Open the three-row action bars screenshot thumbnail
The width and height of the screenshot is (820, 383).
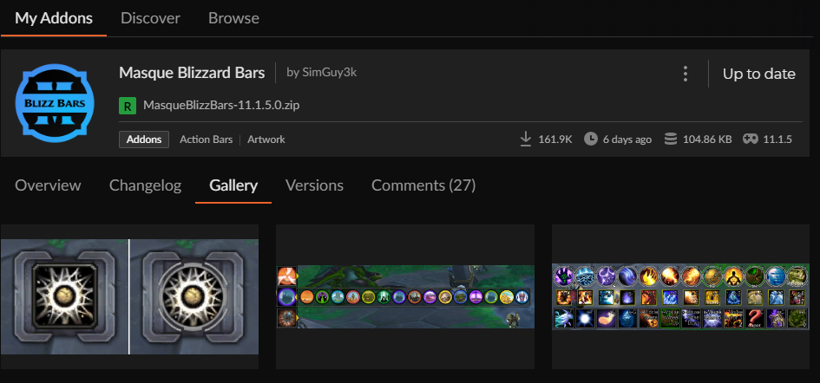pyautogui.click(x=680, y=296)
